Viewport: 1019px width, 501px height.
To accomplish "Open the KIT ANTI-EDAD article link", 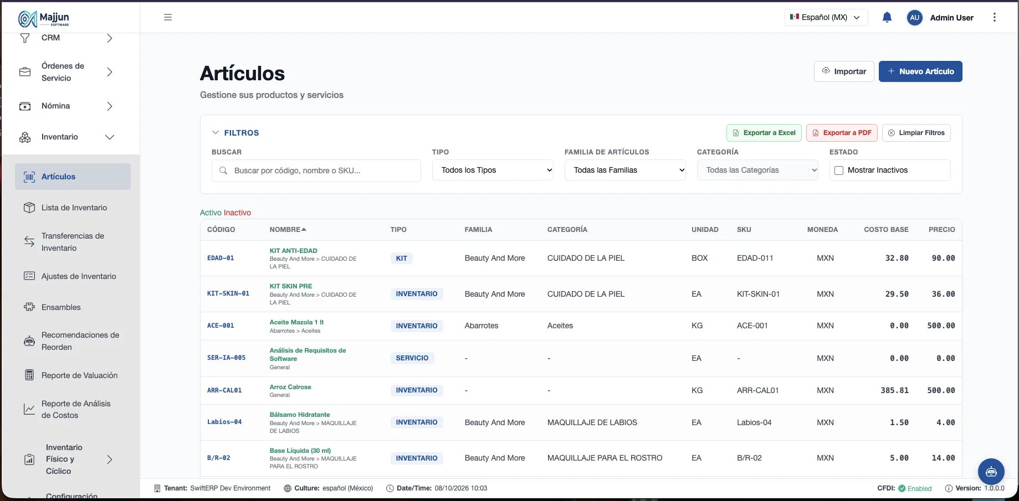I will [293, 251].
